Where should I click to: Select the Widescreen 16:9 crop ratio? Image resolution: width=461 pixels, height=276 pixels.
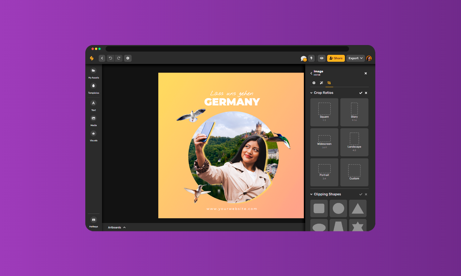tap(324, 142)
